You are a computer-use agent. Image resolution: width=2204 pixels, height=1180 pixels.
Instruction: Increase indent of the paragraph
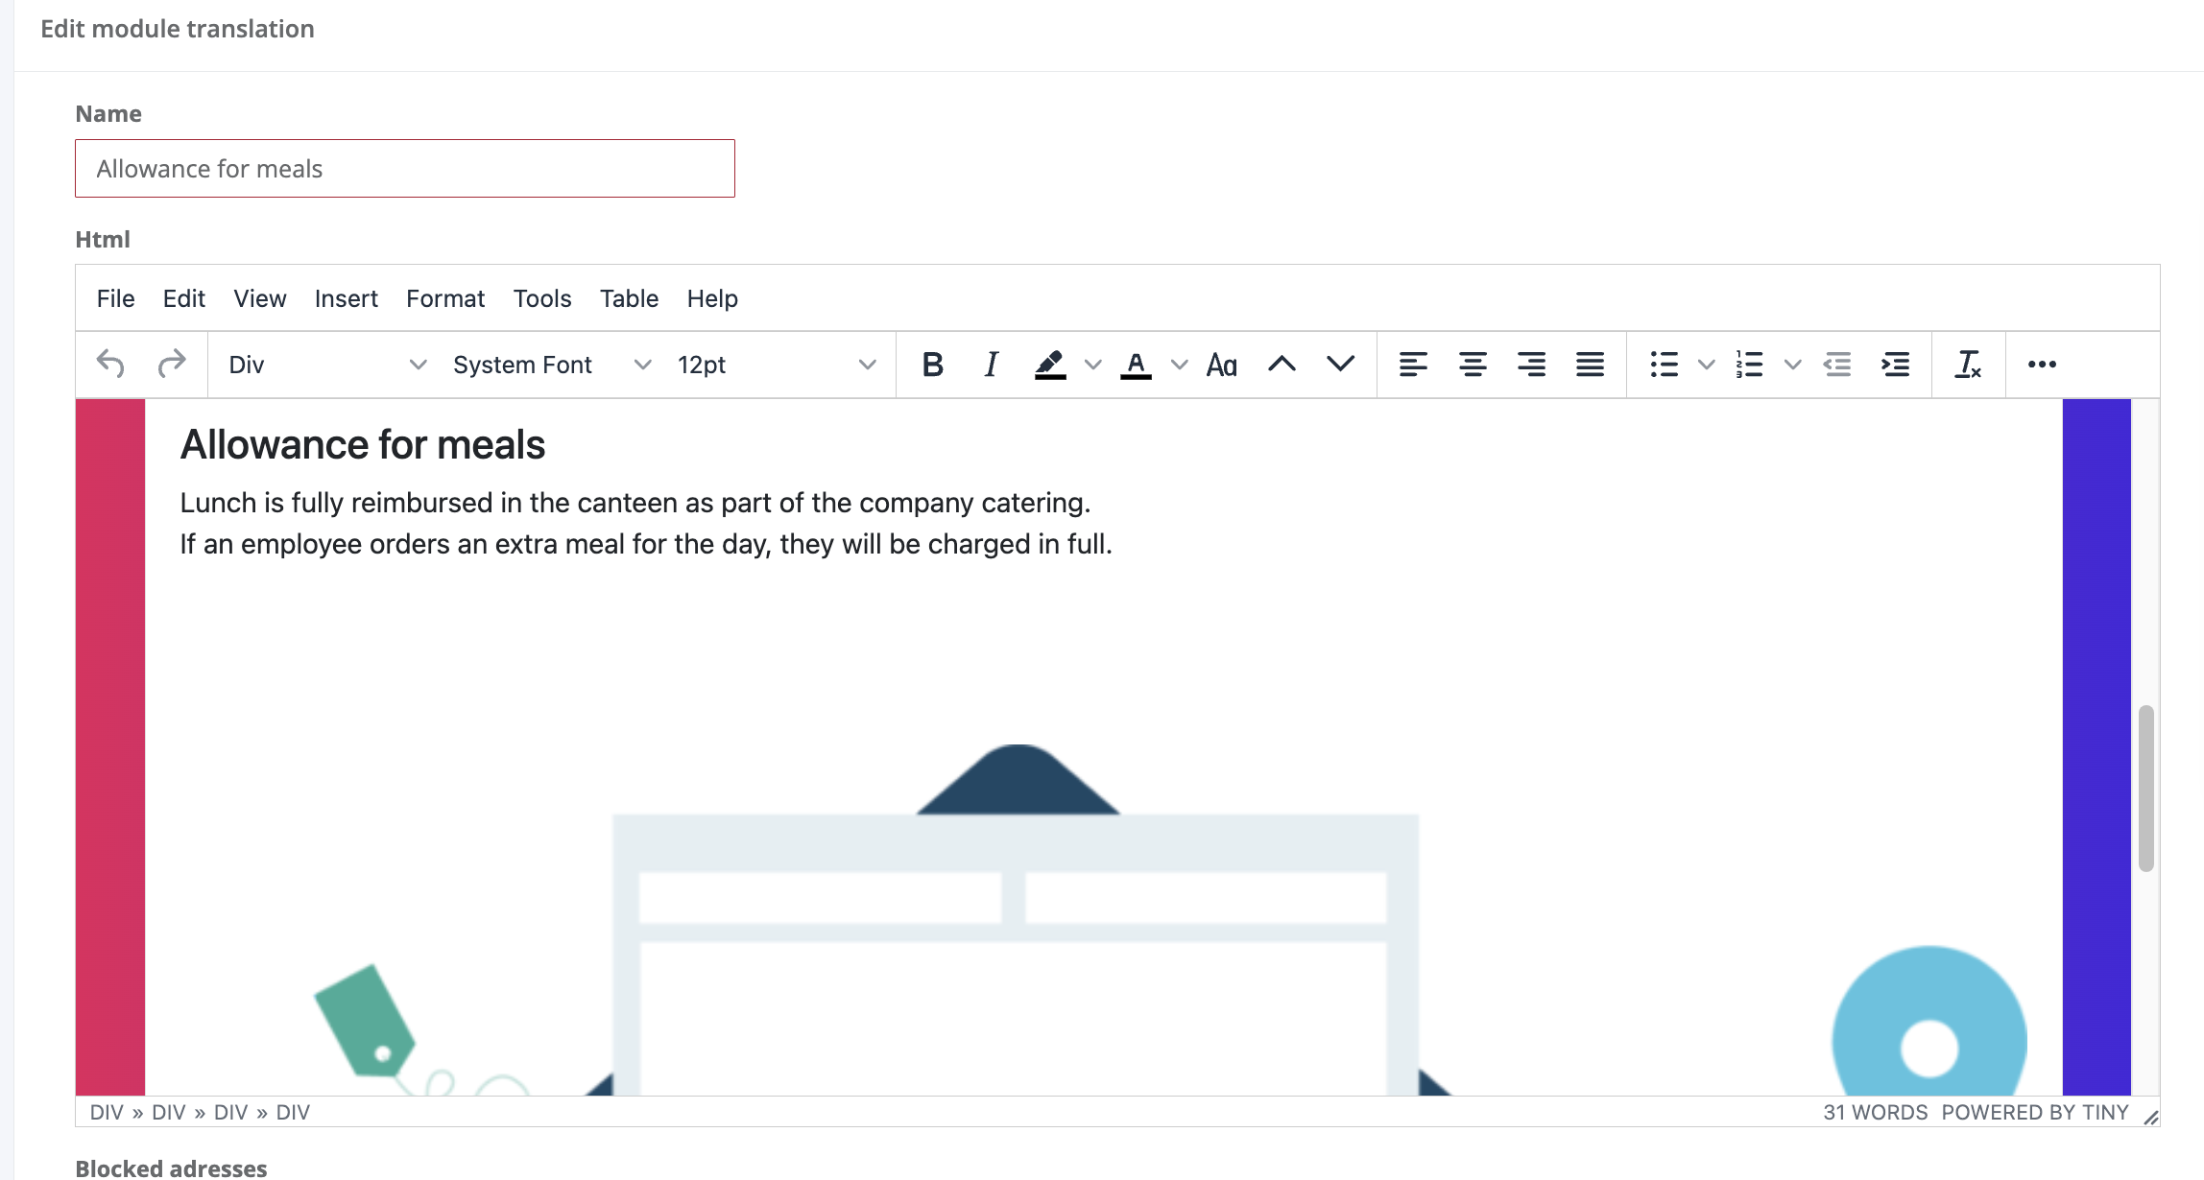pos(1895,365)
